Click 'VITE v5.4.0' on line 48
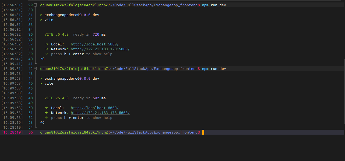 tap(57, 98)
